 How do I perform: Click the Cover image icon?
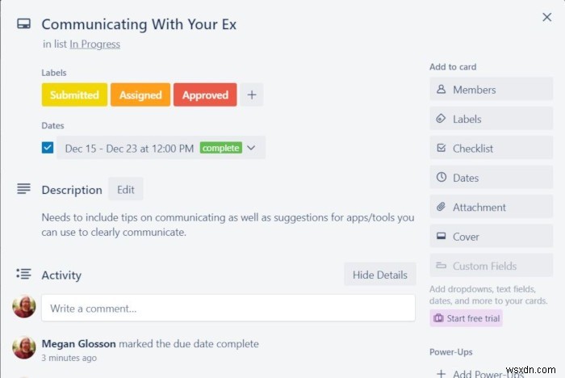(x=441, y=237)
